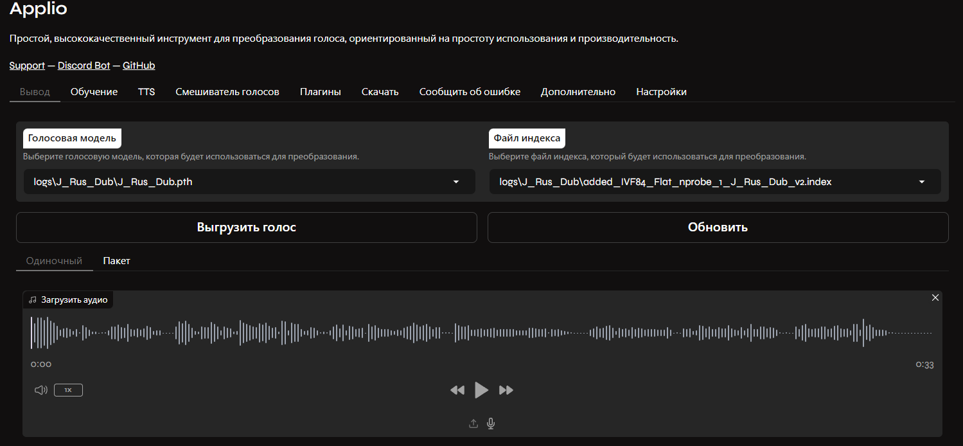Open the voice model dropdown arrow
The width and height of the screenshot is (963, 446).
pos(456,182)
